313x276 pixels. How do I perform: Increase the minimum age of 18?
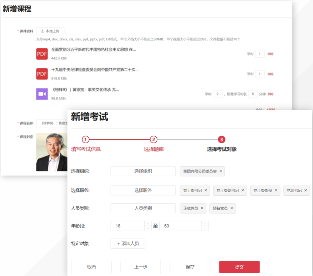[148, 224]
